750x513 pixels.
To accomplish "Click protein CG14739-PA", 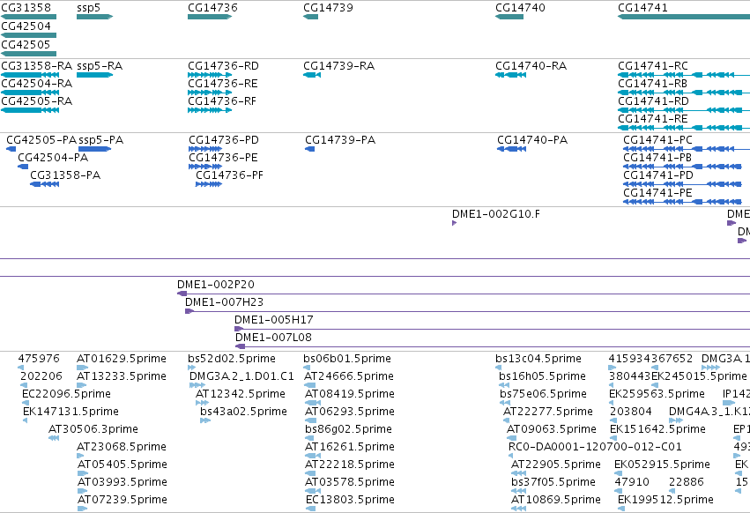I will click(310, 149).
